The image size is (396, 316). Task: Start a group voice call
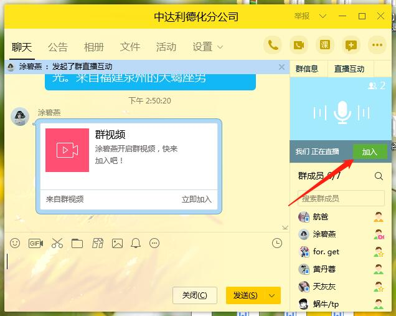273,45
